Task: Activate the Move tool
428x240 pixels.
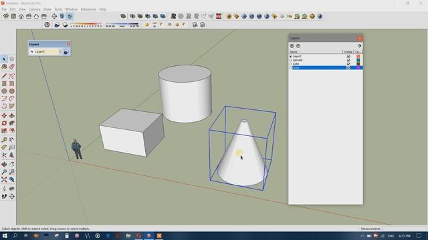Action: (x=4, y=115)
